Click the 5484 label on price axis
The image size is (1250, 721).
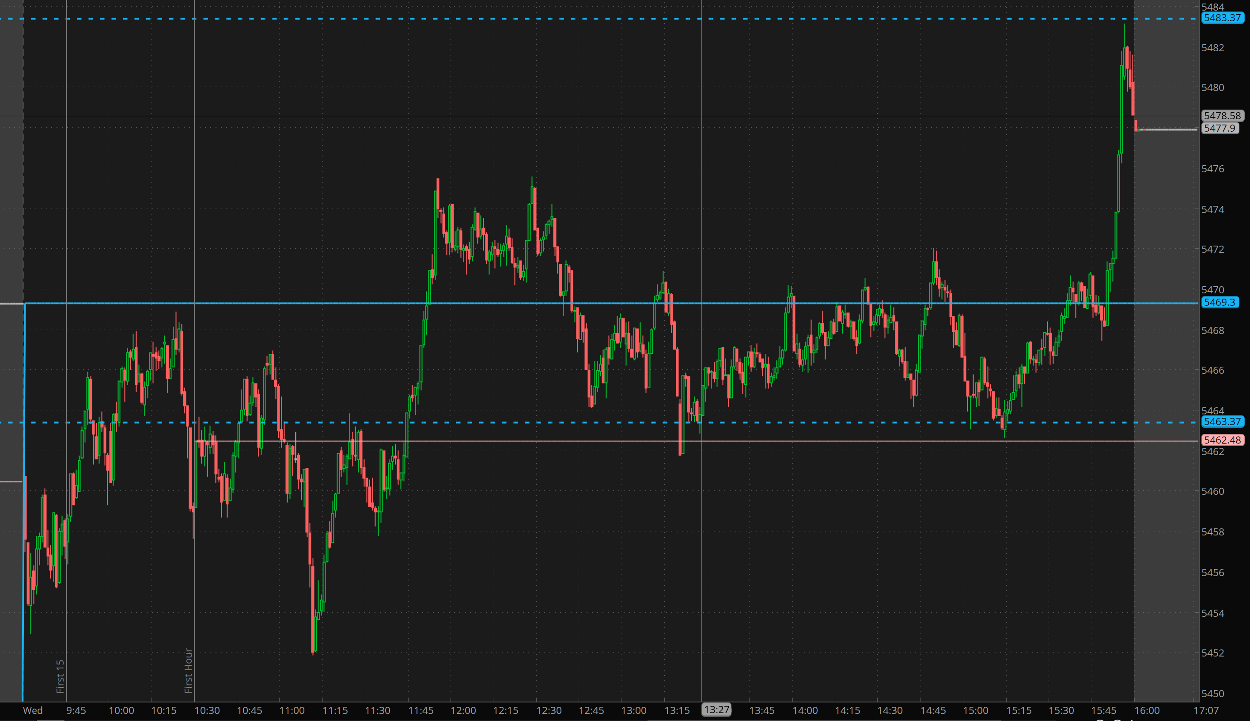pyautogui.click(x=1212, y=7)
